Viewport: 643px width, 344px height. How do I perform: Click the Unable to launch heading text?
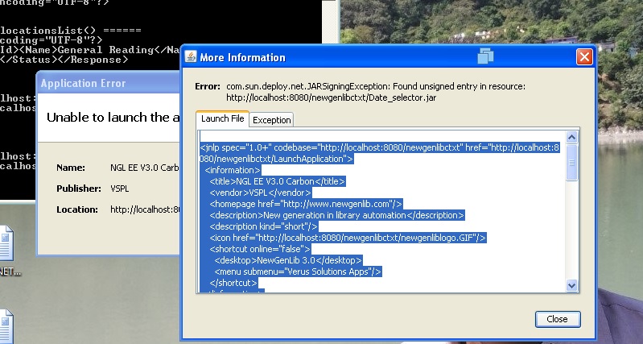point(113,118)
